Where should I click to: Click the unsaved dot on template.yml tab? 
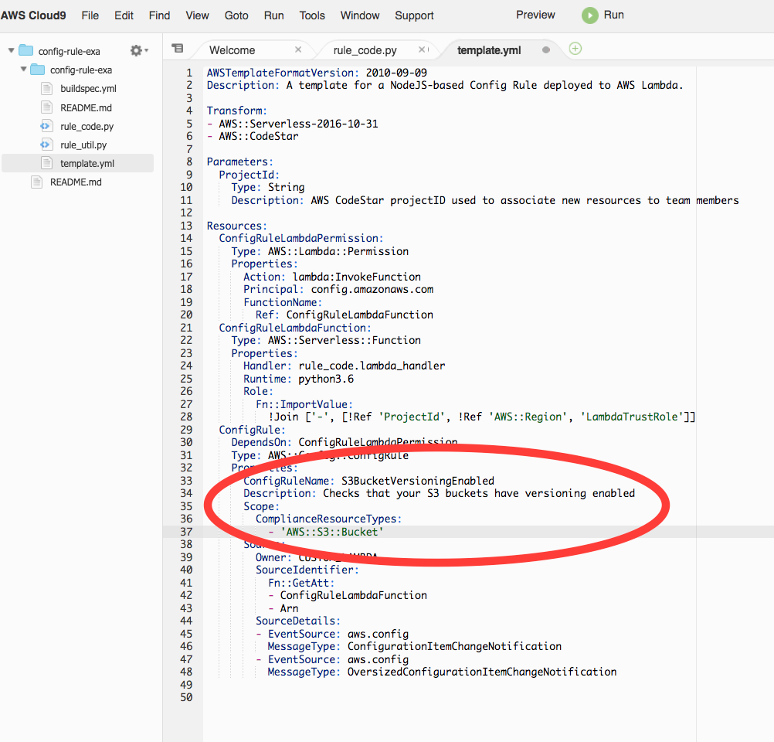tap(546, 50)
